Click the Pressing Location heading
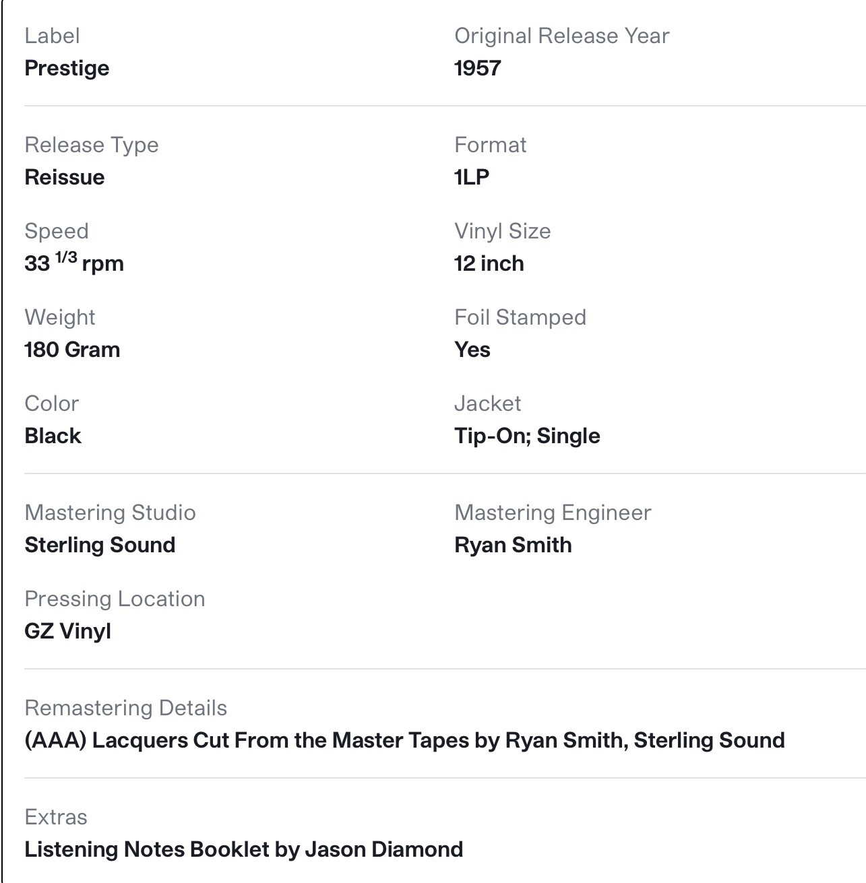Viewport: 866px width, 883px height. pos(115,599)
